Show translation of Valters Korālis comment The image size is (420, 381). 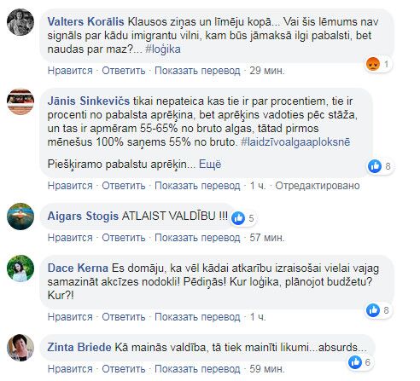pyautogui.click(x=197, y=71)
